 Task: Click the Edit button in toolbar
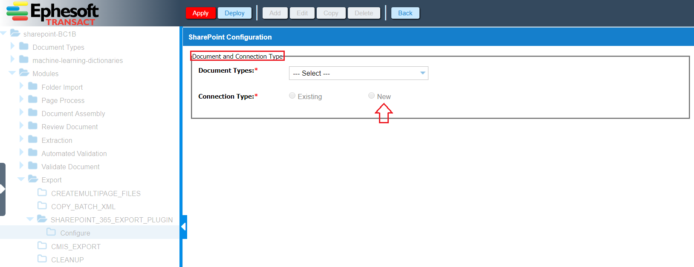(x=302, y=13)
